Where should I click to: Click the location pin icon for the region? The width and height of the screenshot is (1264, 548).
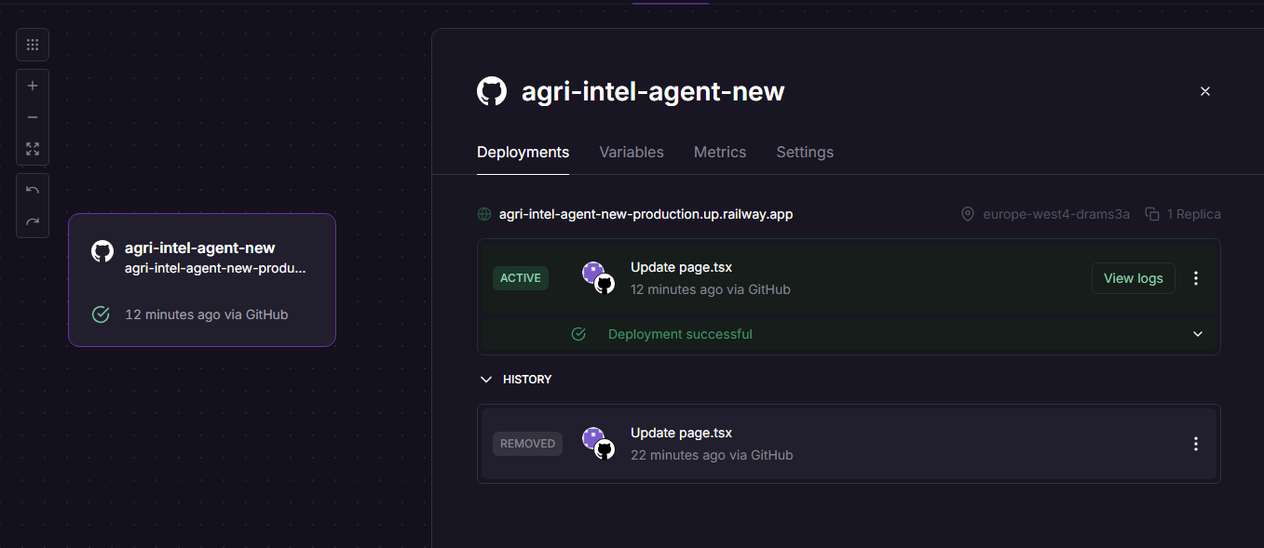click(x=968, y=214)
